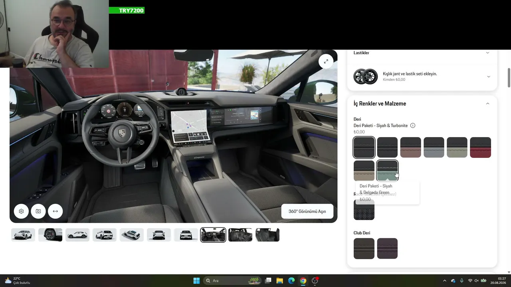Show hidden system tray icons
This screenshot has width=511, height=287.
pos(445,281)
